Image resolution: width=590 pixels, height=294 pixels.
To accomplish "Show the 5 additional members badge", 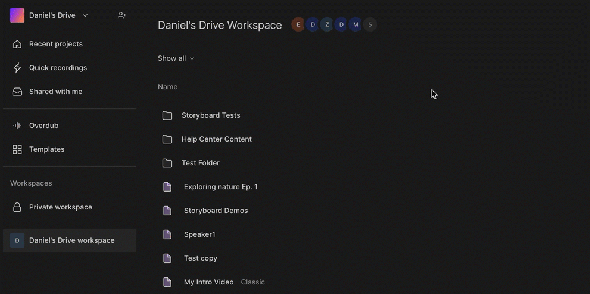I will pos(370,25).
